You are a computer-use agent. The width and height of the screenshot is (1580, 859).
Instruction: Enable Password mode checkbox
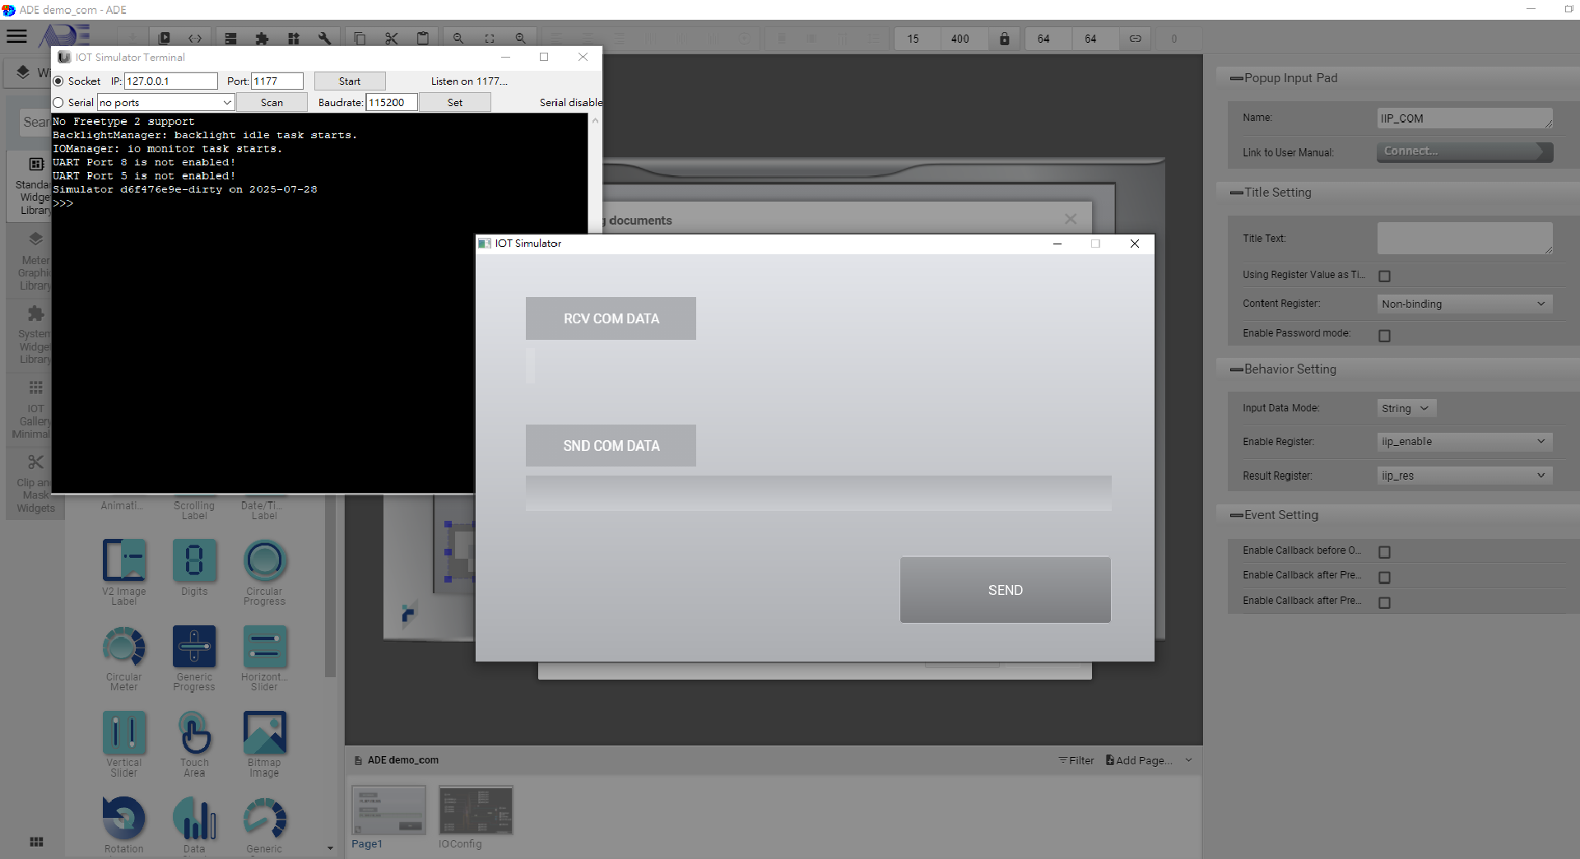point(1384,336)
